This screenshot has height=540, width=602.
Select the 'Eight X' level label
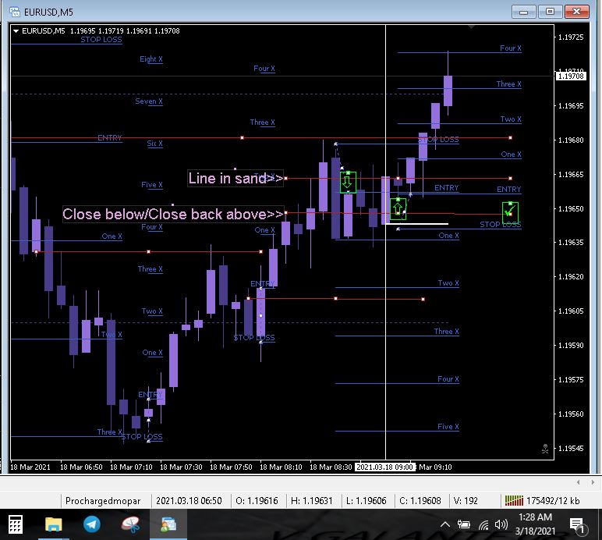point(150,59)
